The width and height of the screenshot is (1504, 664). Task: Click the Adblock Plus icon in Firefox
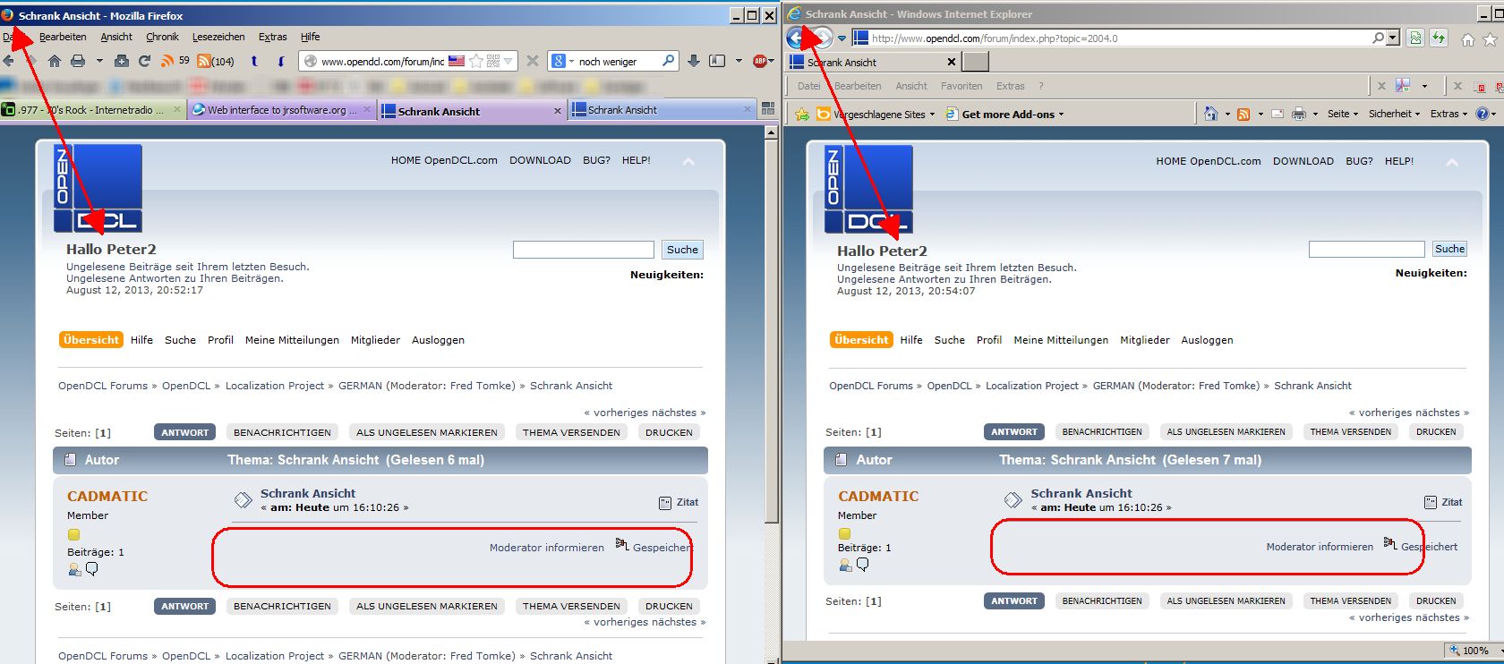[x=760, y=61]
